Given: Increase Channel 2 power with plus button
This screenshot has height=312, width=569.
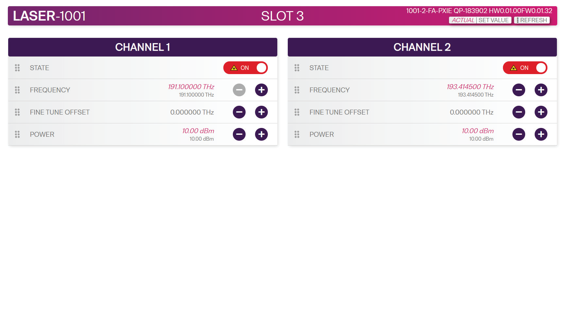Looking at the screenshot, I should [x=541, y=134].
